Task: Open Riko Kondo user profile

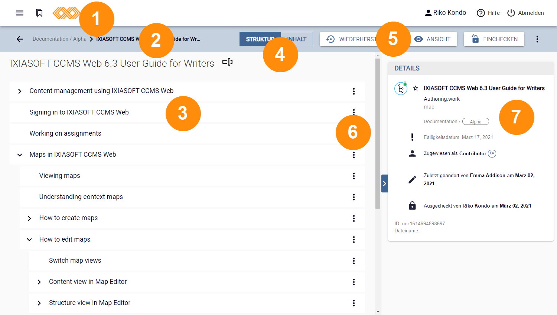Action: click(x=445, y=13)
